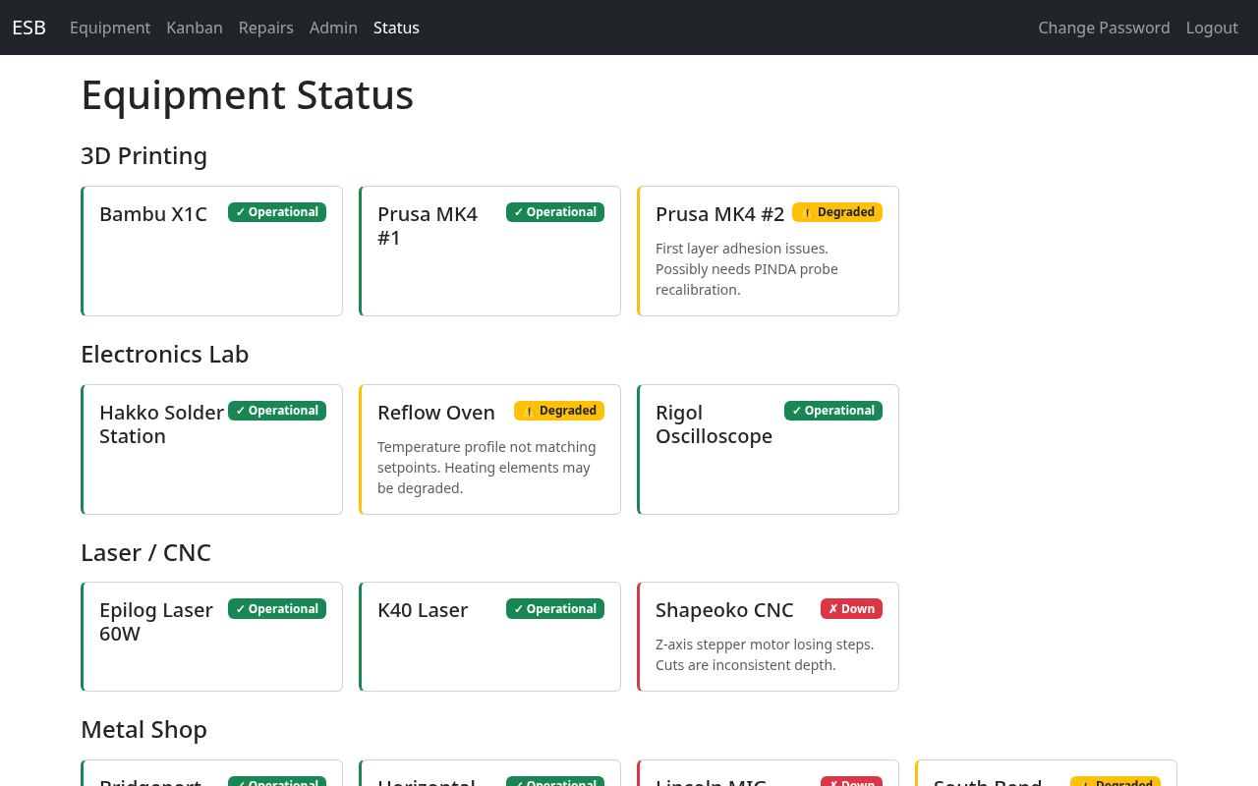1258x786 pixels.
Task: Click the ESB home link
Action: coord(29,28)
